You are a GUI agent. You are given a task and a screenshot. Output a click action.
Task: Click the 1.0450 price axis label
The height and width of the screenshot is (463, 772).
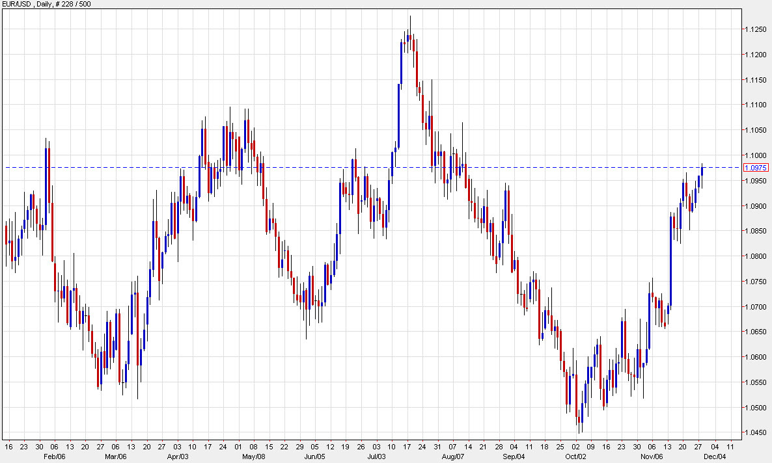click(754, 430)
